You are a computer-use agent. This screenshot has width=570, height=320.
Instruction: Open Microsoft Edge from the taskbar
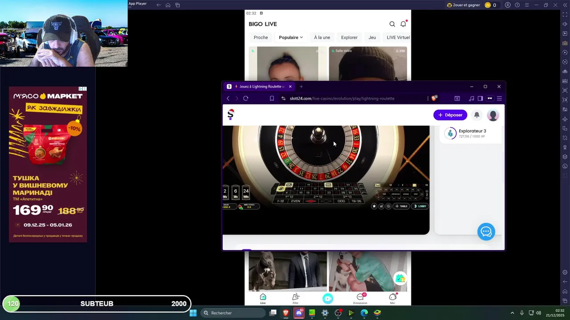point(364,313)
